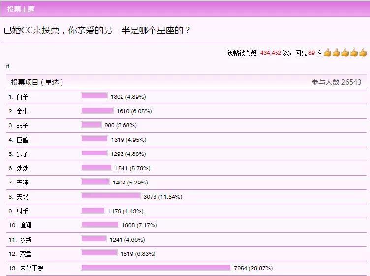Click the 投票主题 header tab
Viewport: 370px width, 276px height.
point(21,9)
